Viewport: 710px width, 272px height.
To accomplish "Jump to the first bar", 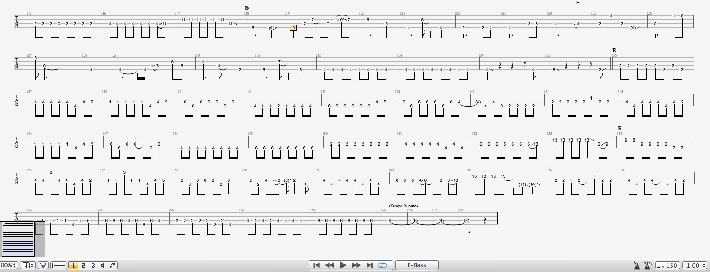I will (x=316, y=265).
